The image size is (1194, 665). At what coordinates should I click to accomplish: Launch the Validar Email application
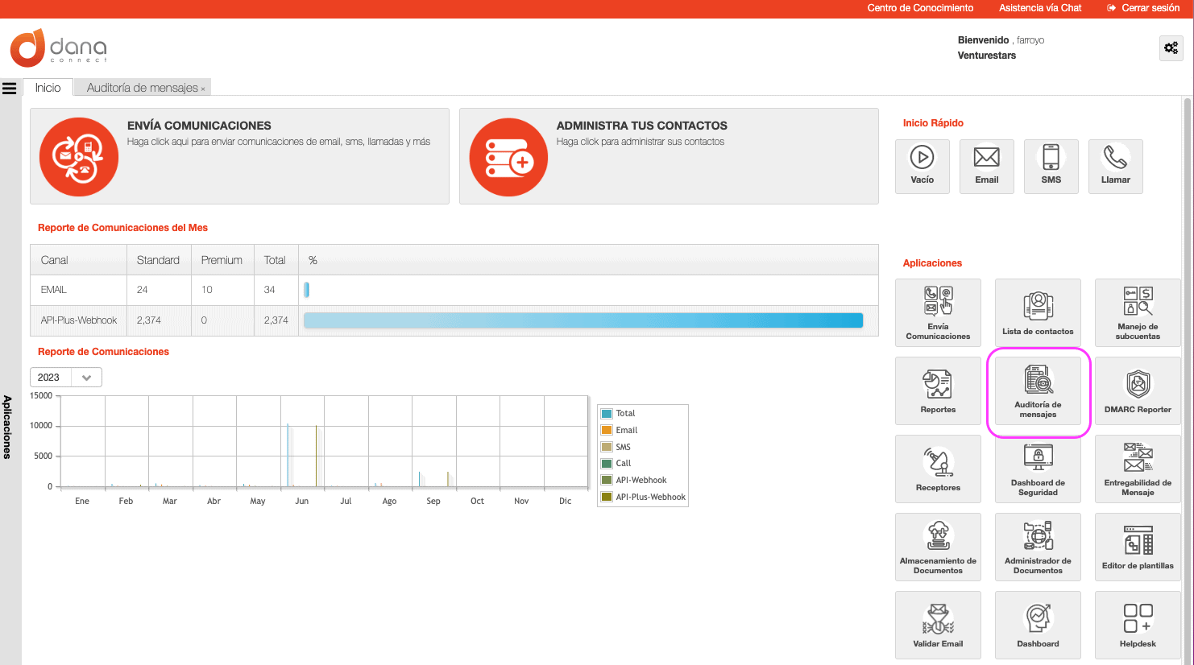[x=938, y=625]
